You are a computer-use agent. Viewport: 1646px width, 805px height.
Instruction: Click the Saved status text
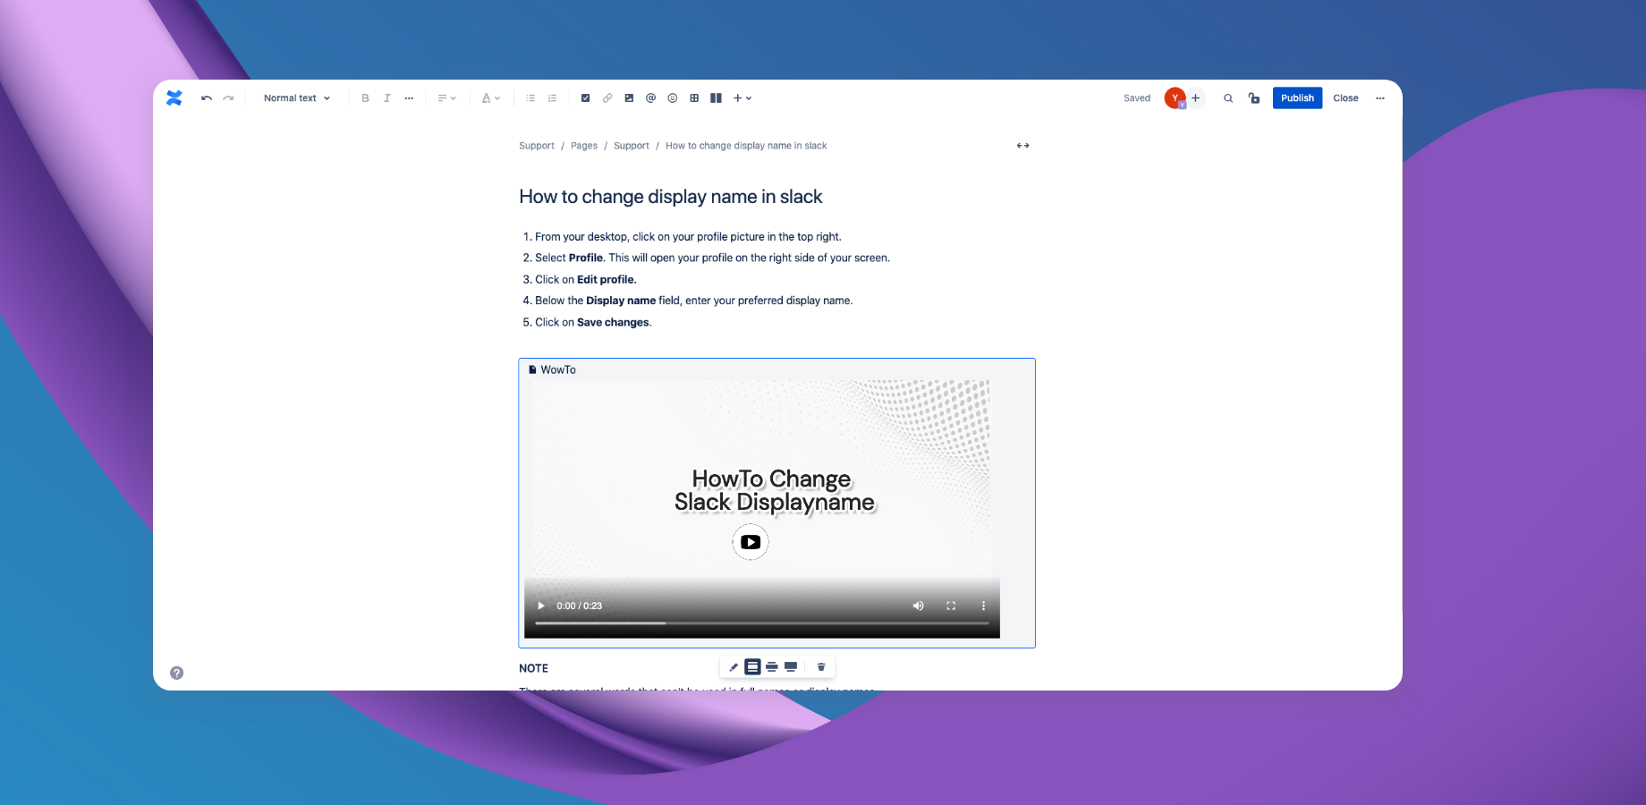[1137, 98]
